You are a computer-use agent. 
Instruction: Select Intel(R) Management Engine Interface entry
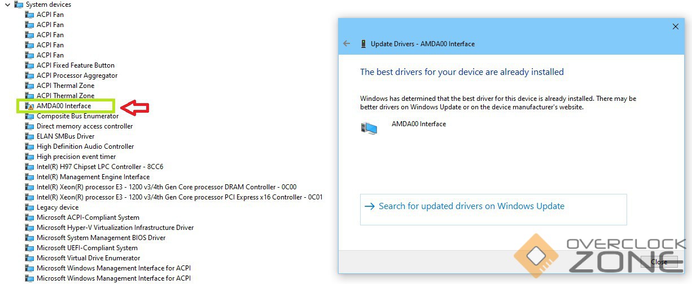pos(93,177)
